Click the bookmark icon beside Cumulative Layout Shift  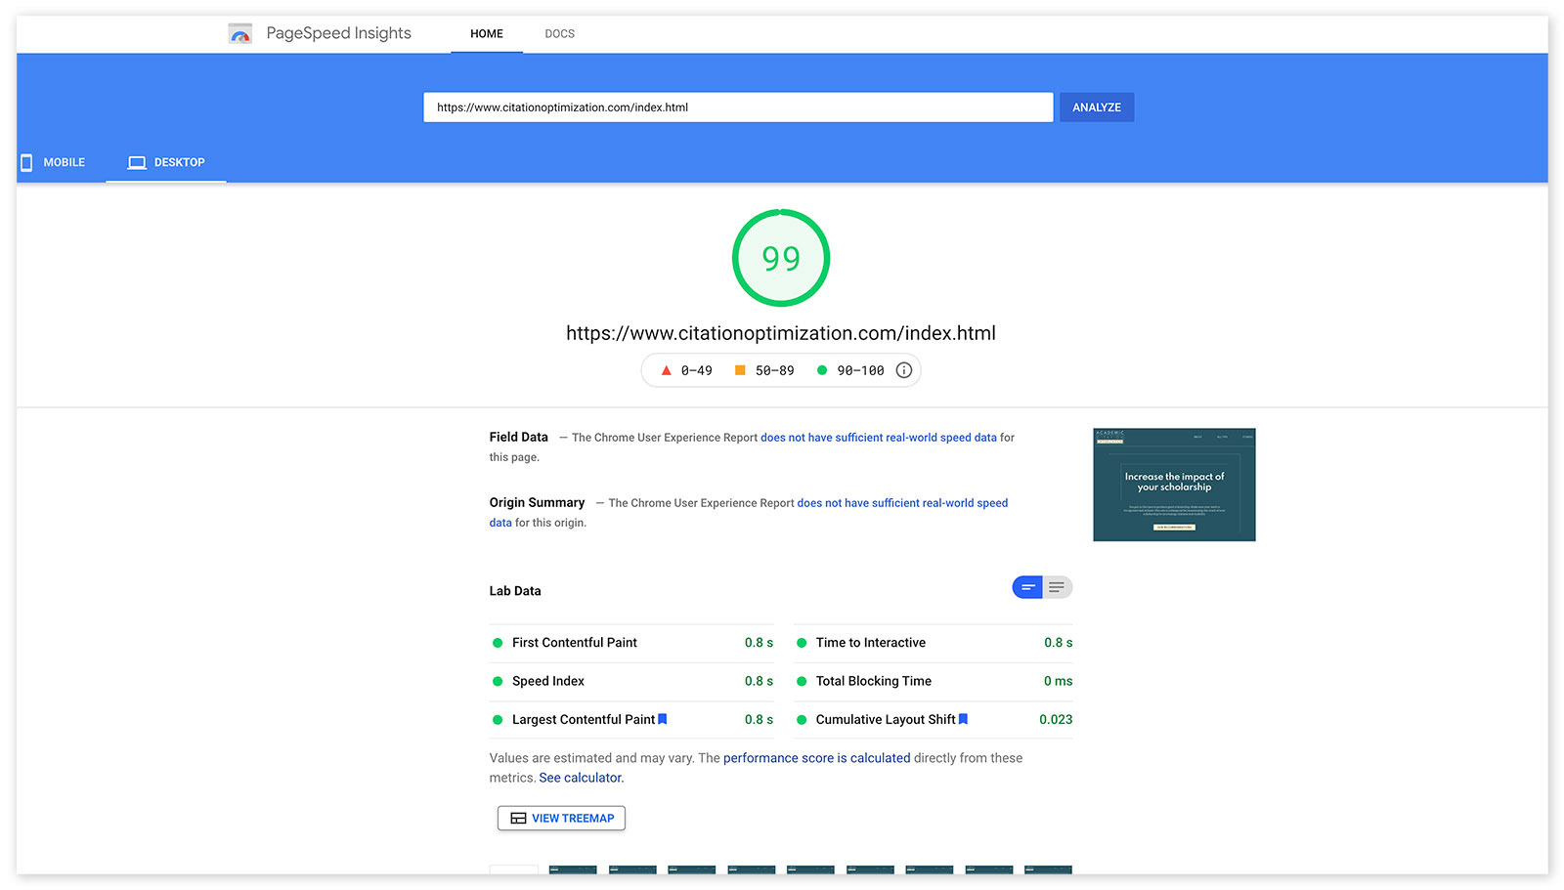(963, 719)
